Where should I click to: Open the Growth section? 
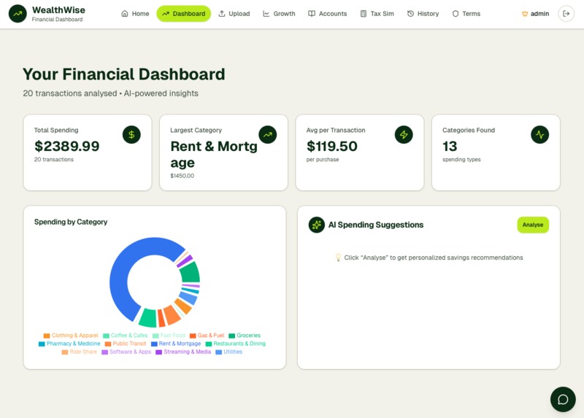pos(279,14)
